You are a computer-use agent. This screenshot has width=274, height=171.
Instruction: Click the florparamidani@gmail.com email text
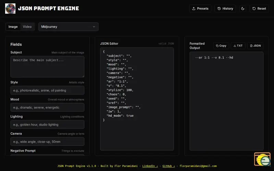(x=198, y=166)
